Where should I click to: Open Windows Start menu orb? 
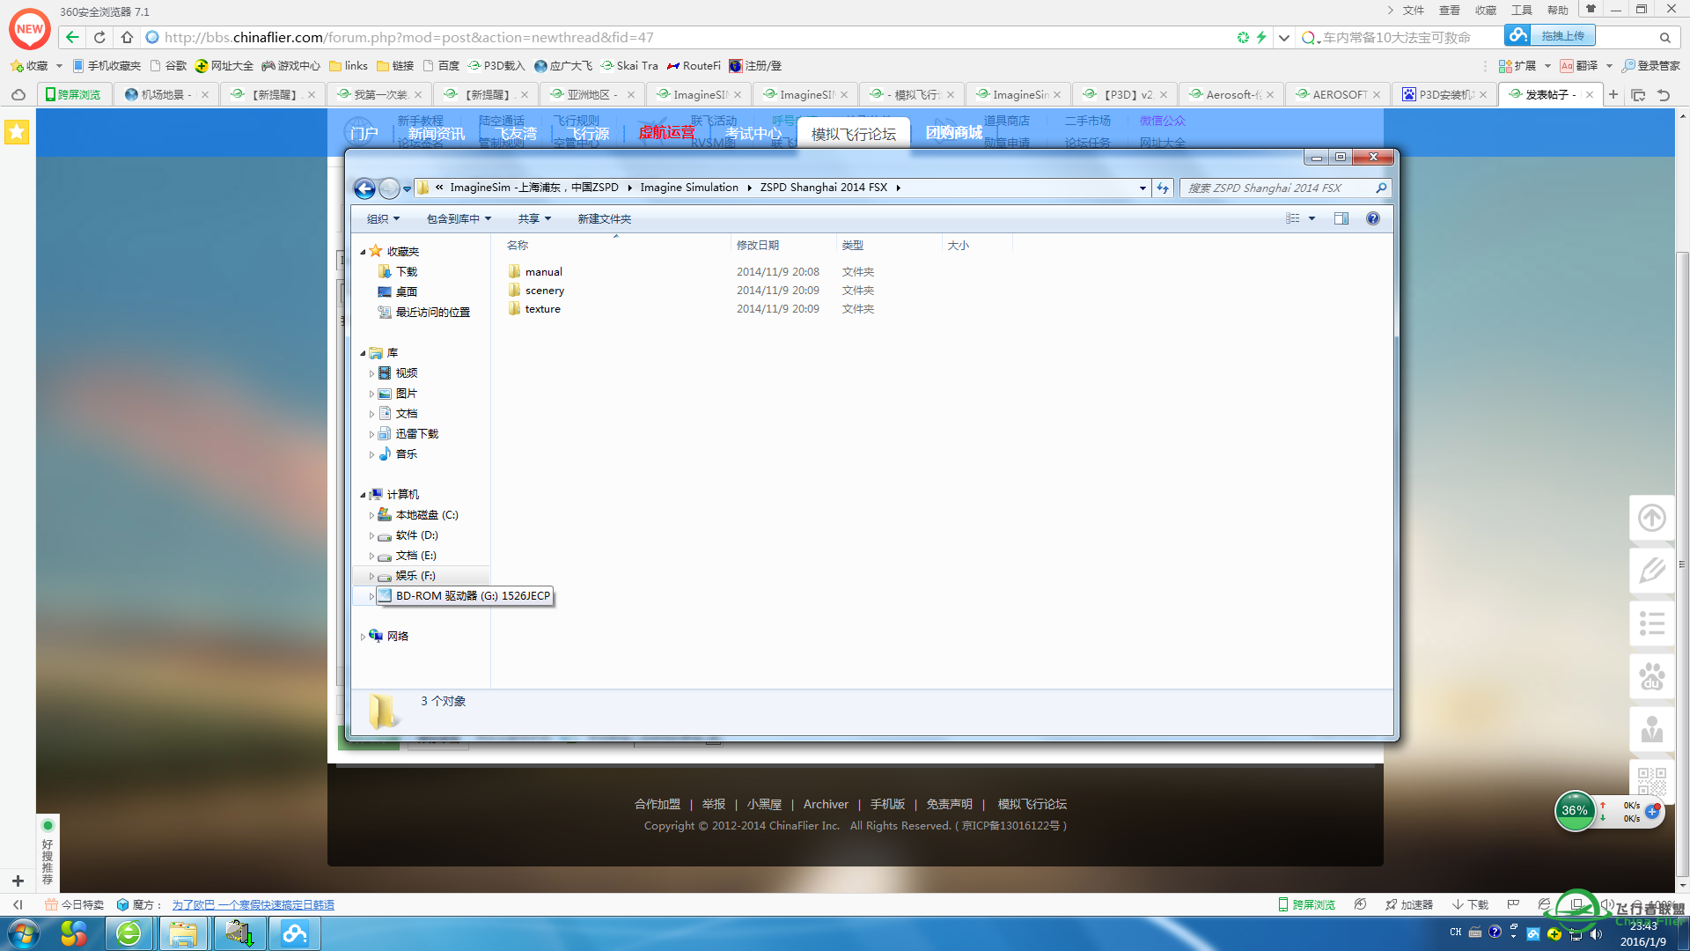[24, 933]
